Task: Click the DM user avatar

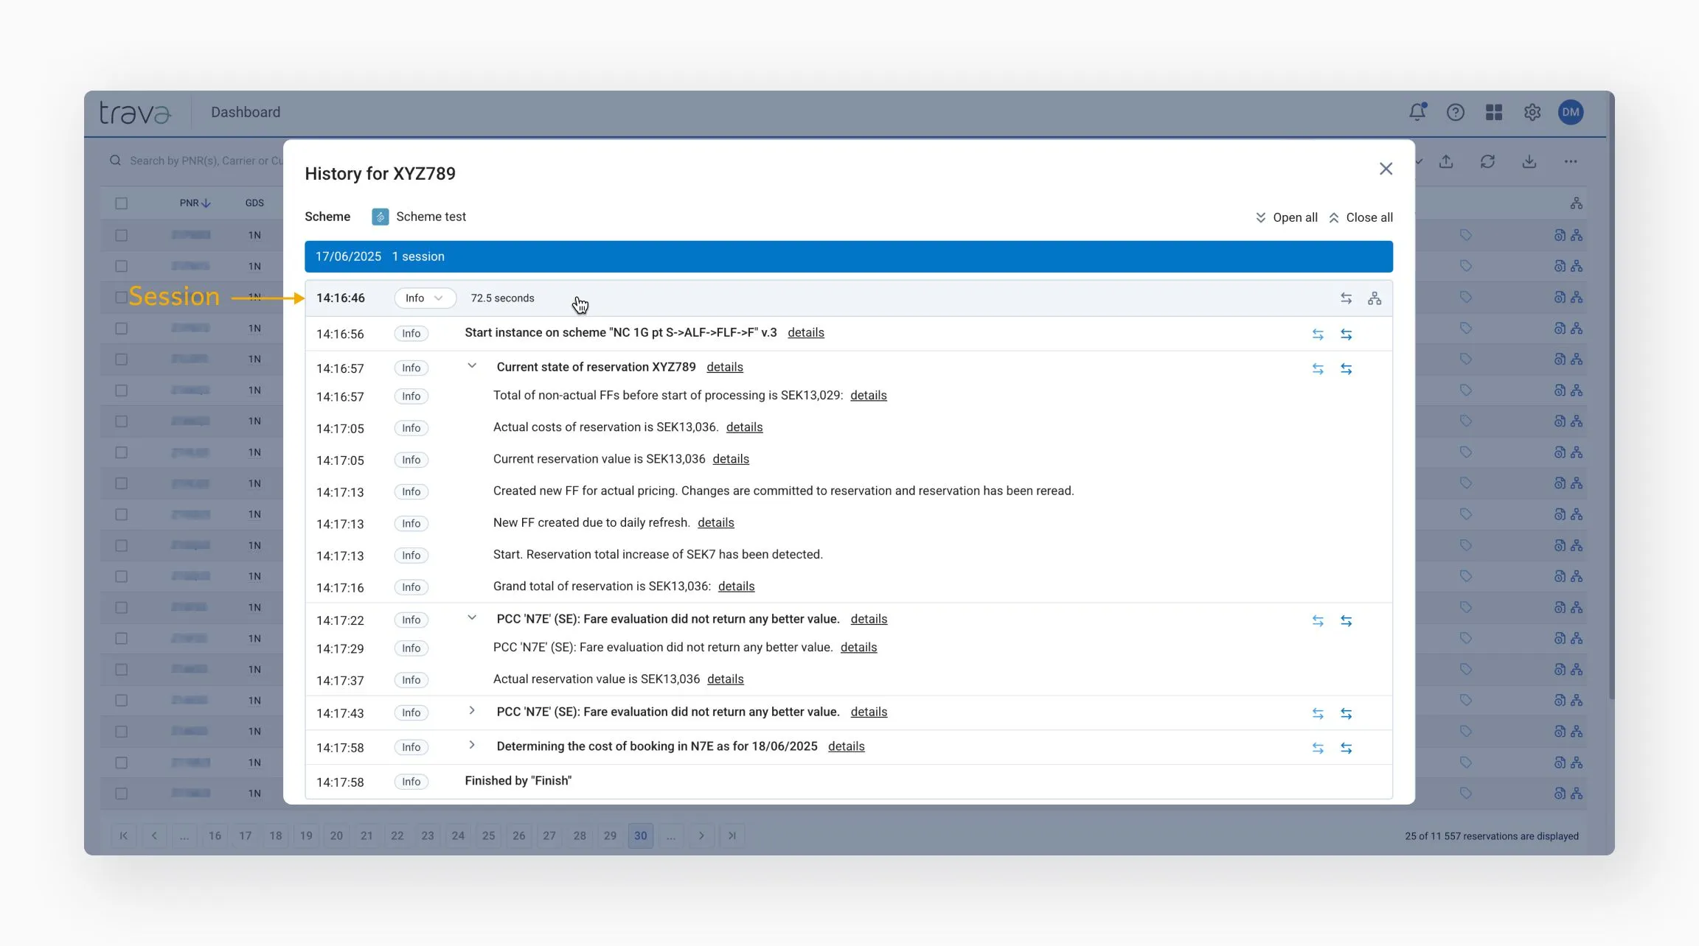Action: click(1571, 112)
